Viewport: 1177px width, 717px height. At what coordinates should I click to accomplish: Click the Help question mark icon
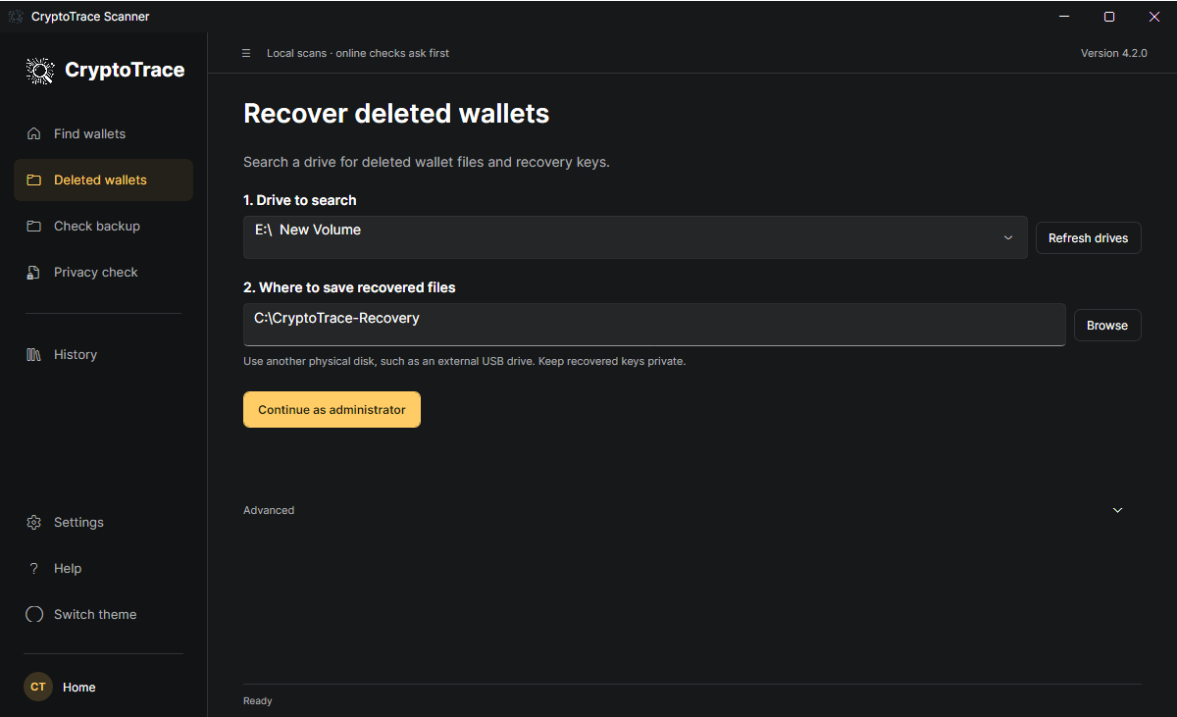(34, 568)
